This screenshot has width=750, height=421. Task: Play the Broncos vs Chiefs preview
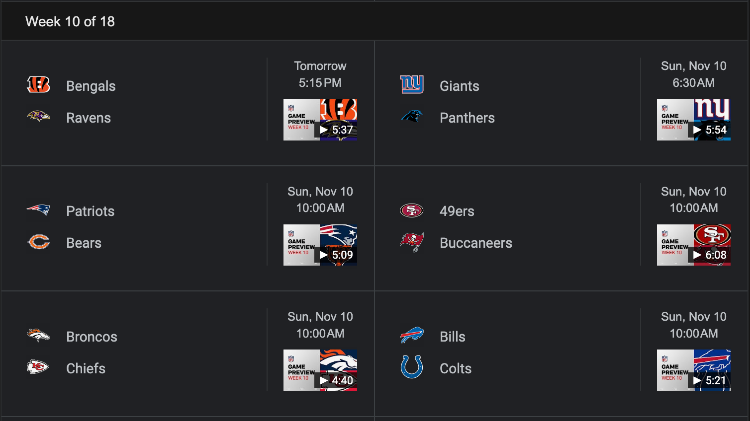320,370
